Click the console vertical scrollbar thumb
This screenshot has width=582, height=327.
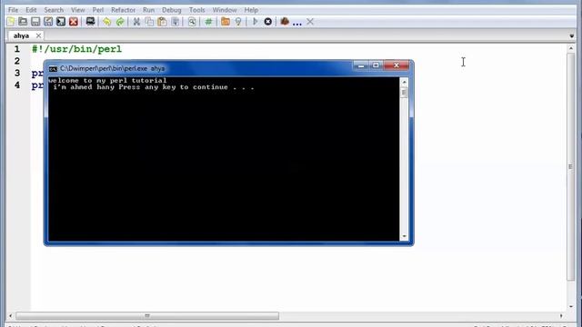point(404,93)
